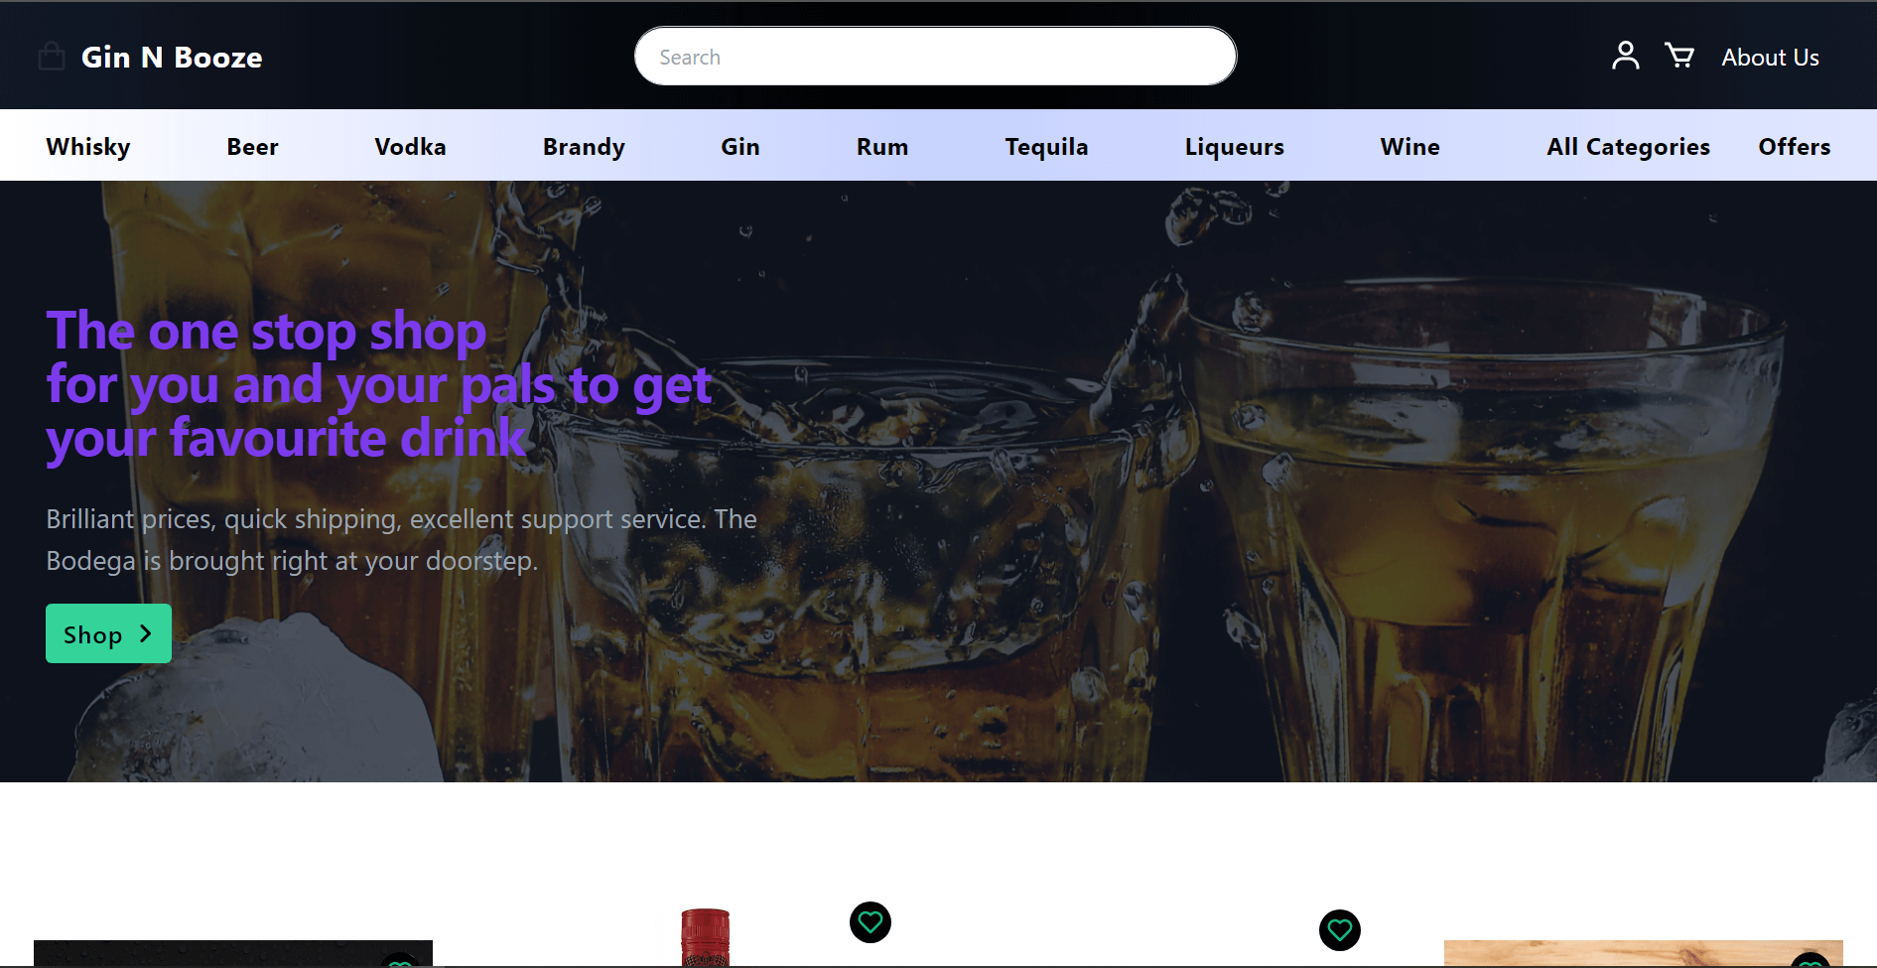The height and width of the screenshot is (968, 1877).
Task: Choose Gin in the navigation bar
Action: pyautogui.click(x=739, y=147)
